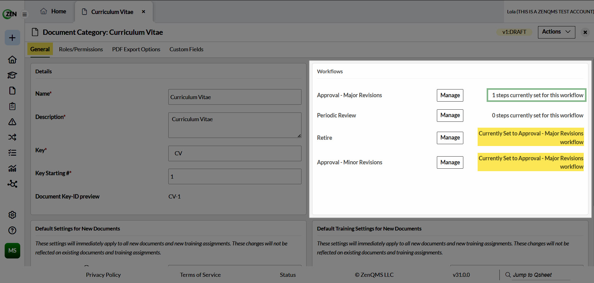Switch to the Roles/Permissions tab
594x283 pixels.
[x=81, y=49]
